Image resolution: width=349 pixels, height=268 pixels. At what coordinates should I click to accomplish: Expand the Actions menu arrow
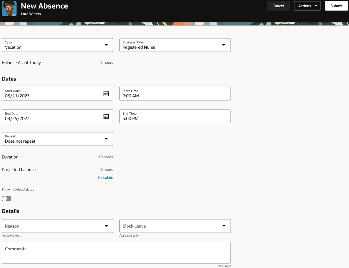click(x=315, y=6)
